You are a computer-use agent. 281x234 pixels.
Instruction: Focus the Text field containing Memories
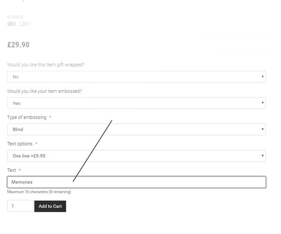(x=136, y=182)
